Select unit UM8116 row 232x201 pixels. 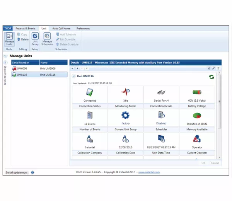39,75
